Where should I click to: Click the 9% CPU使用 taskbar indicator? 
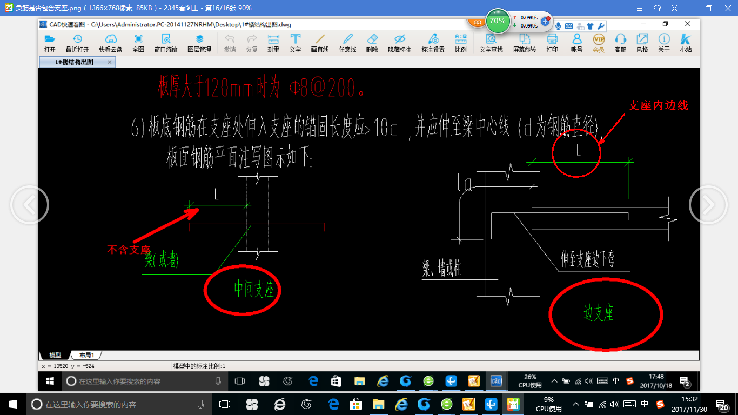pos(548,404)
